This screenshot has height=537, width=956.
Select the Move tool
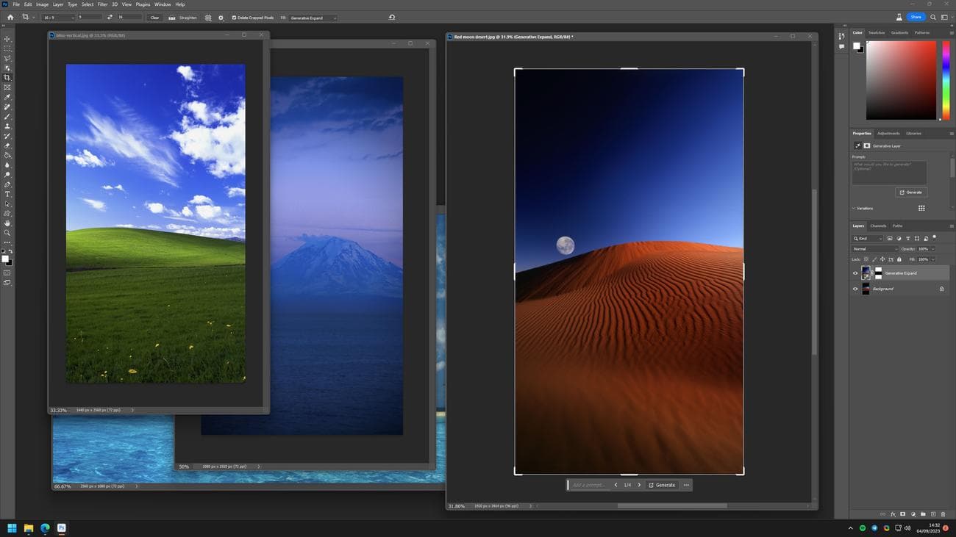7,39
